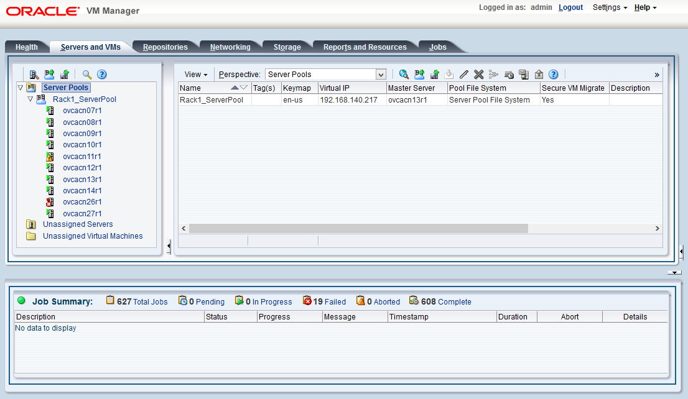Collapse the Server Pools tree node
Image resolution: width=688 pixels, height=399 pixels.
pos(21,87)
